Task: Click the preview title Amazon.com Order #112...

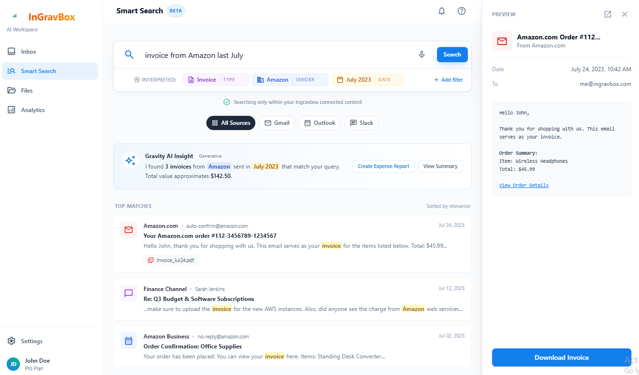Action: [x=559, y=37]
